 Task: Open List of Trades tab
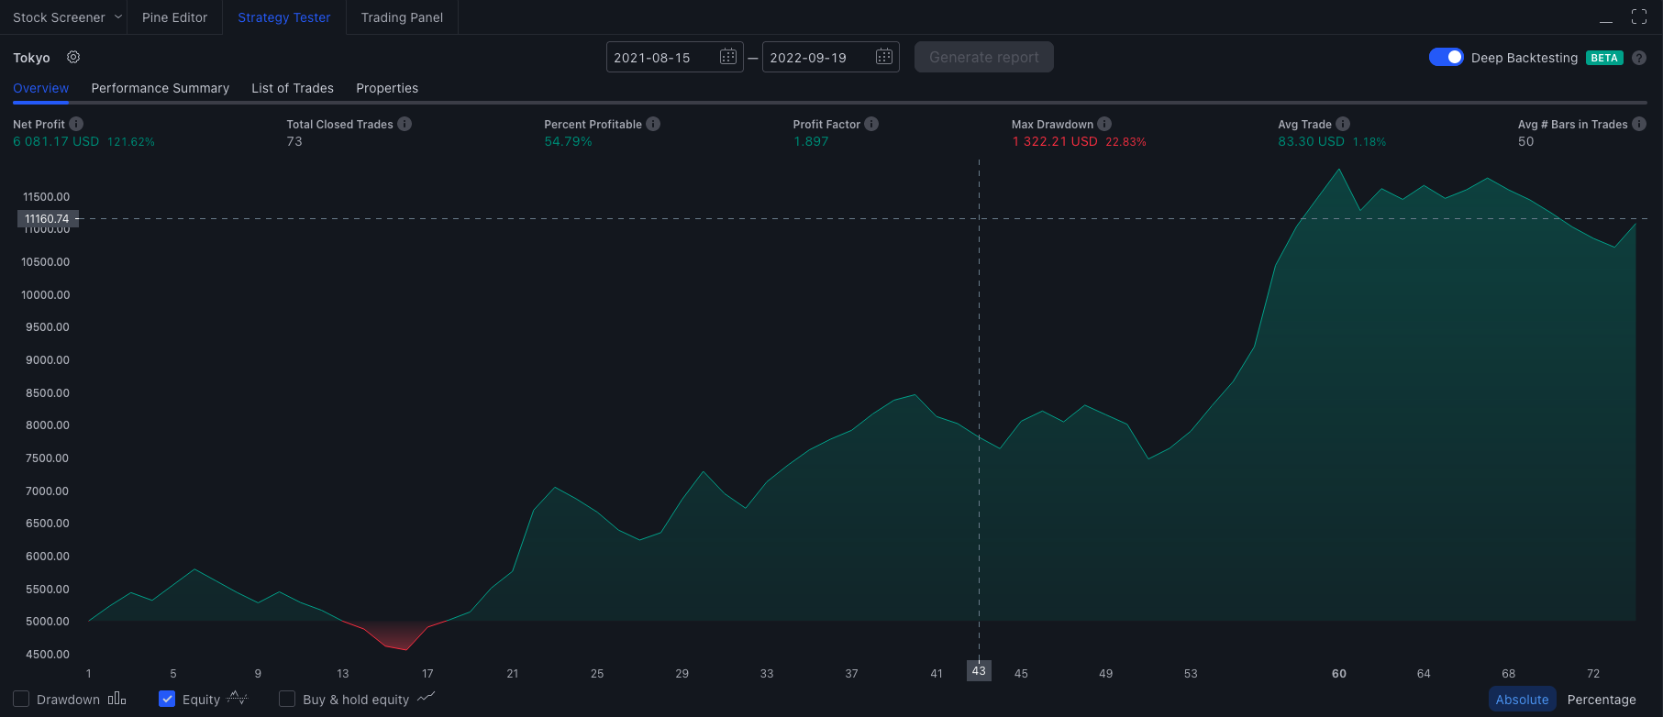click(x=293, y=88)
